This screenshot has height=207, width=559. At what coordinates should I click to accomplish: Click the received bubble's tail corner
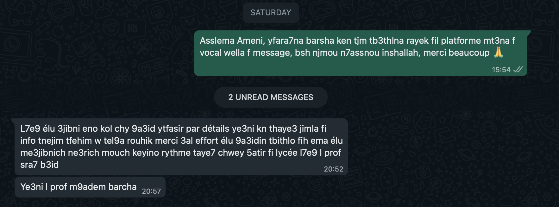click(x=13, y=121)
